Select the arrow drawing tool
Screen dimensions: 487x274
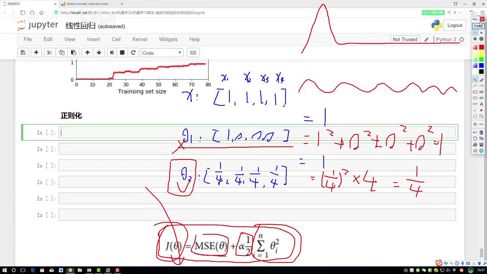pos(481,86)
